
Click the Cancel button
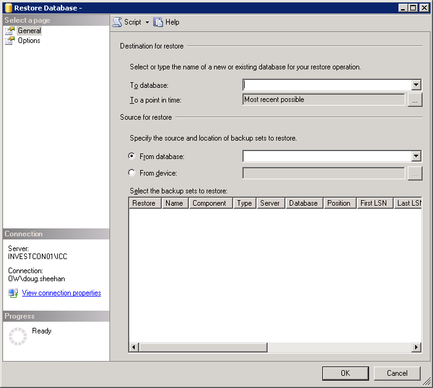coord(397,373)
